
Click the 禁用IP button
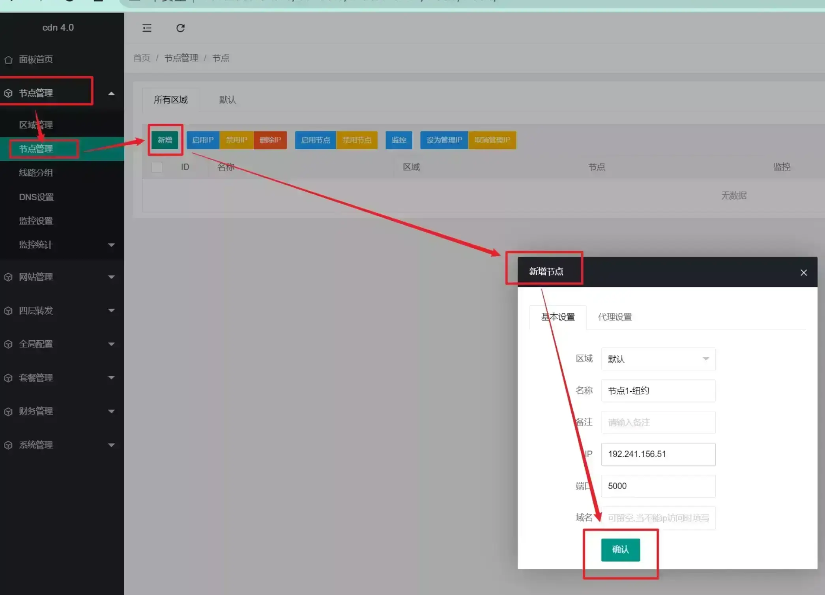point(236,140)
